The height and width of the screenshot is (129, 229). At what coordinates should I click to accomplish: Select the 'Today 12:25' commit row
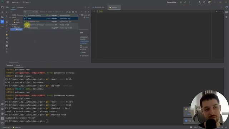pos(51,25)
